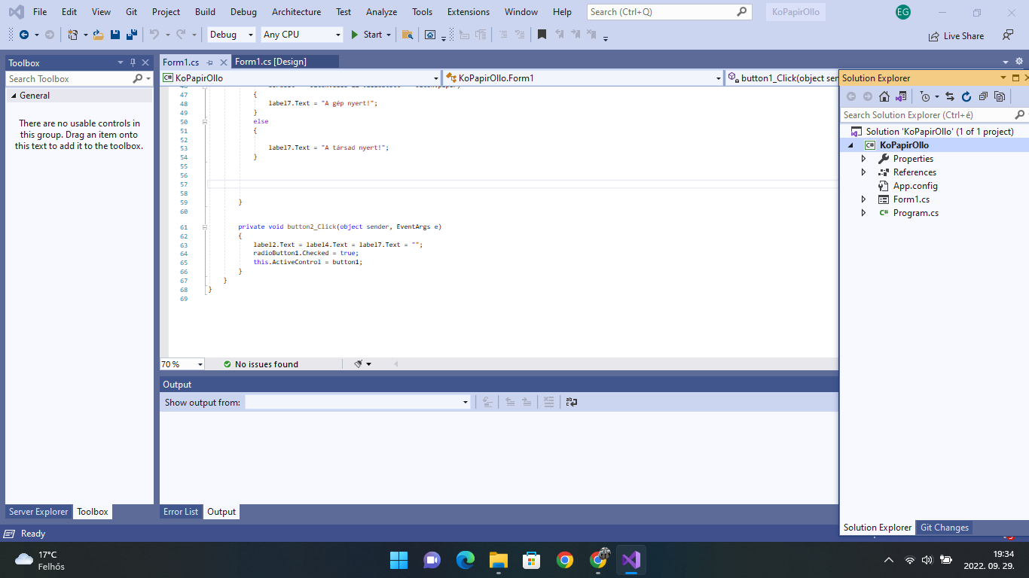Click the Live Share button
1029x578 pixels.
(956, 35)
